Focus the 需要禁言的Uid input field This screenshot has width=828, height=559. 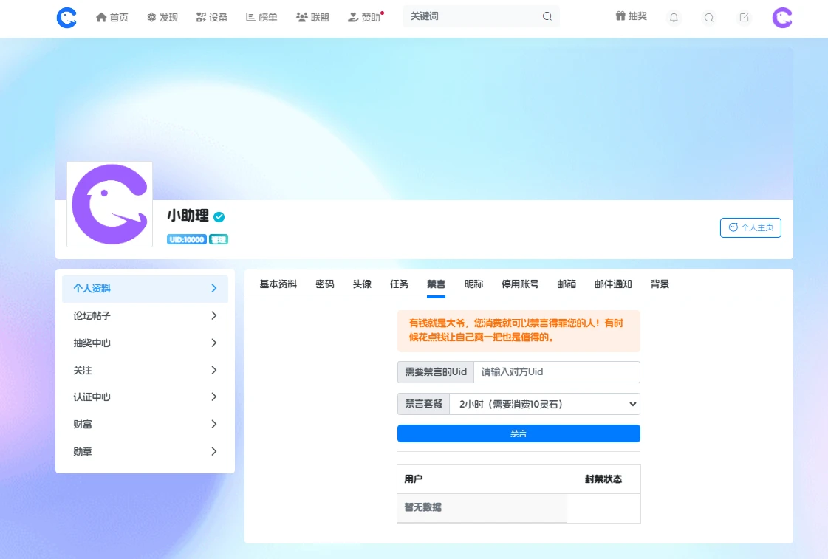pyautogui.click(x=556, y=372)
